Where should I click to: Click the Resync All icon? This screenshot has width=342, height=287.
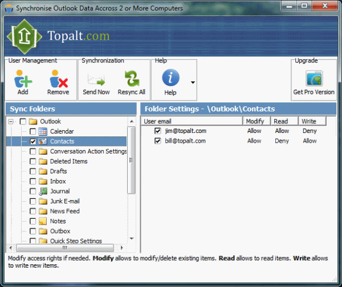(x=131, y=78)
